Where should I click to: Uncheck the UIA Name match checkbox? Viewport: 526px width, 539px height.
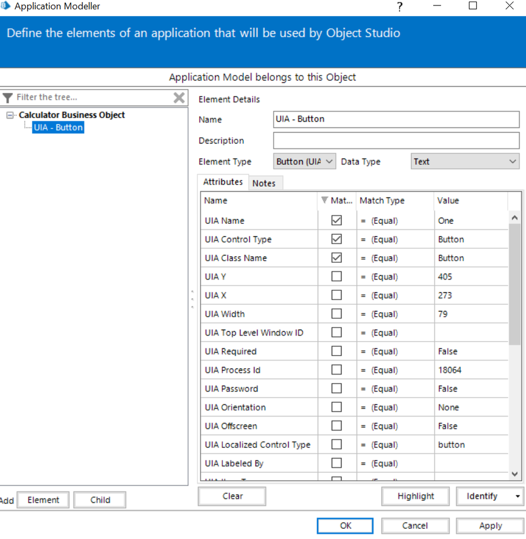337,221
